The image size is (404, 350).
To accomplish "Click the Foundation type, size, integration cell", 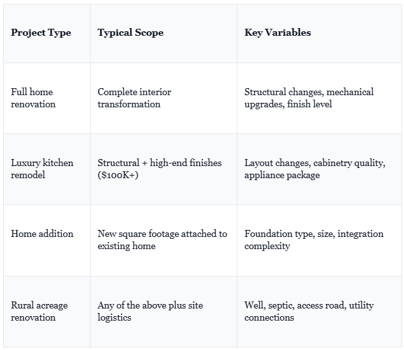I will point(319,240).
